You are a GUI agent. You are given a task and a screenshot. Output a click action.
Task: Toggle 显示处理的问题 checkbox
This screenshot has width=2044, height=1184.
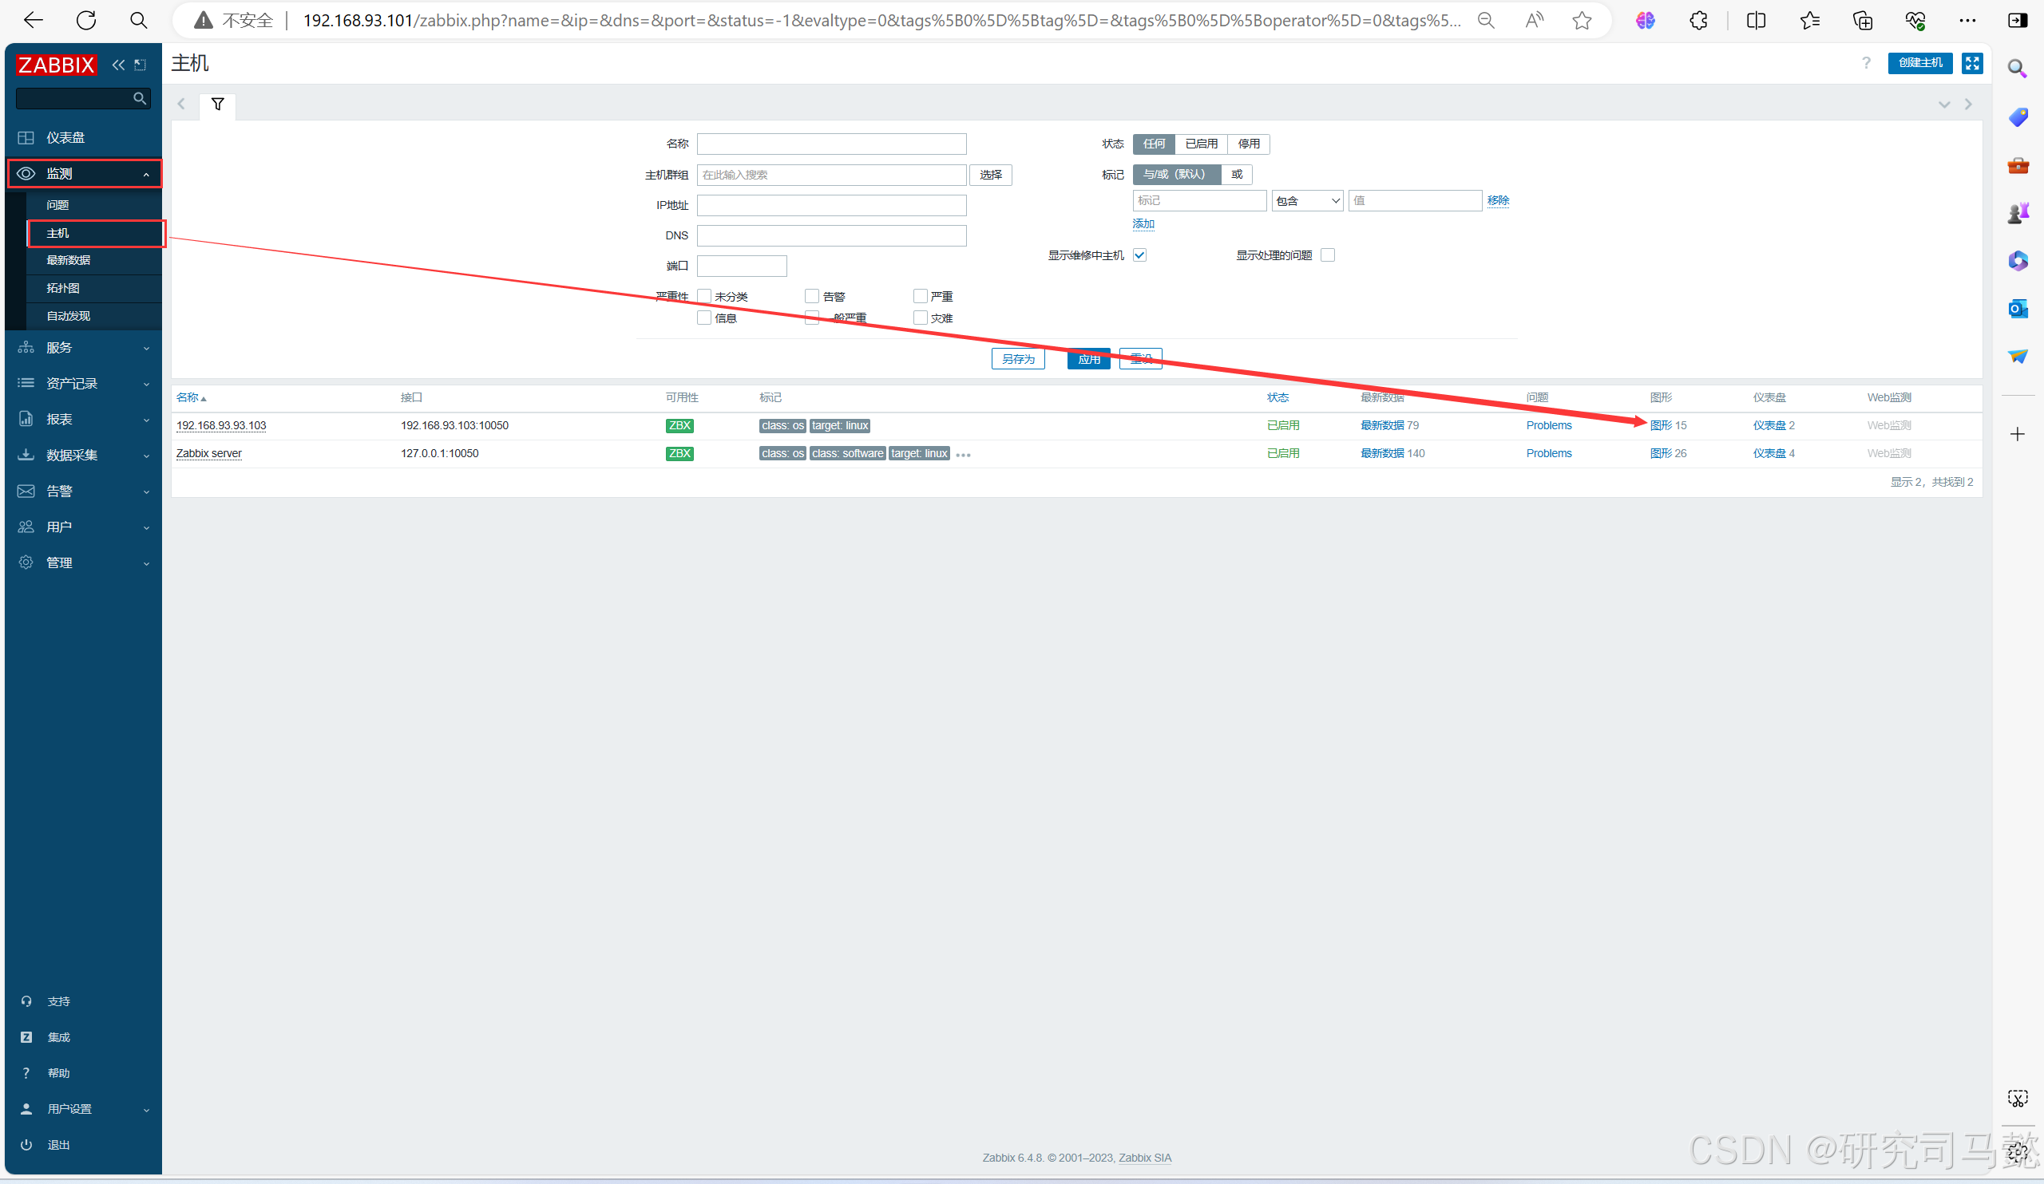pyautogui.click(x=1328, y=255)
